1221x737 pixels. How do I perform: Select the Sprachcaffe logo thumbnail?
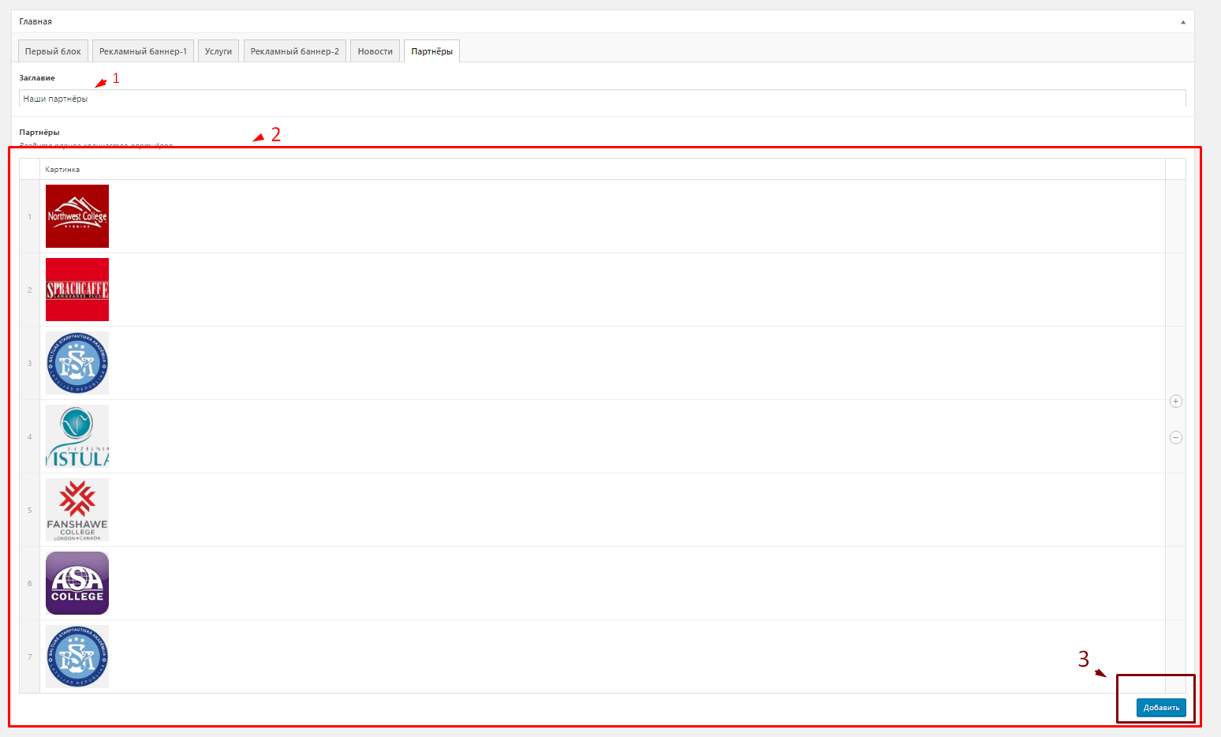click(x=77, y=290)
